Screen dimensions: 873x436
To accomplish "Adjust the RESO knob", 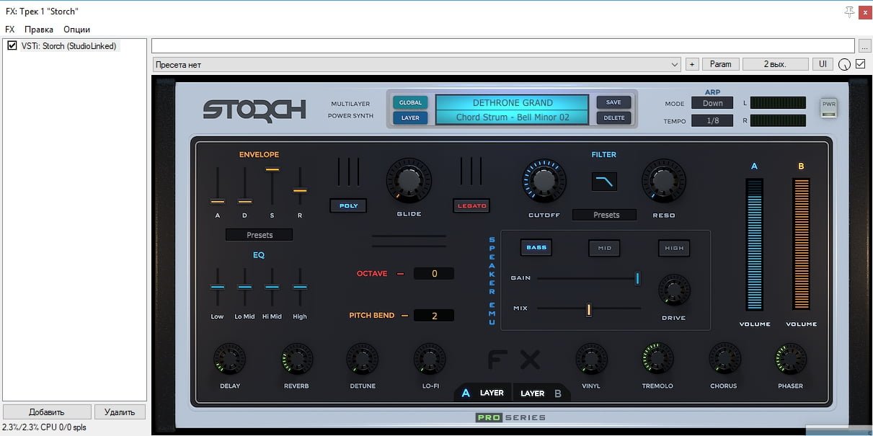I will [664, 181].
